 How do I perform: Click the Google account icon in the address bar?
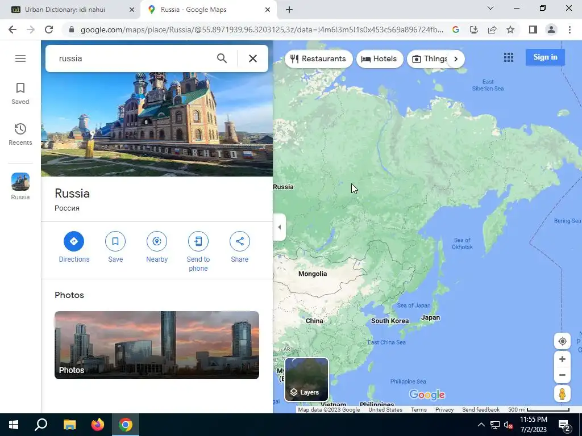(456, 30)
